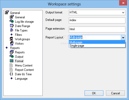Open File Types settings
Viewport: 129px width, 100px height.
pos(21,30)
